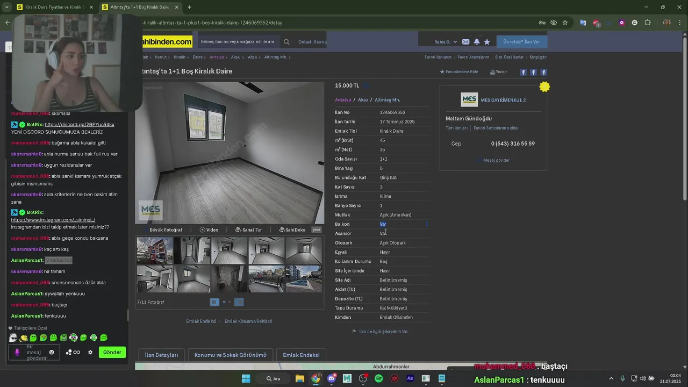
Task: Switch to the bottom Emlak Endeksi tab
Action: point(301,355)
